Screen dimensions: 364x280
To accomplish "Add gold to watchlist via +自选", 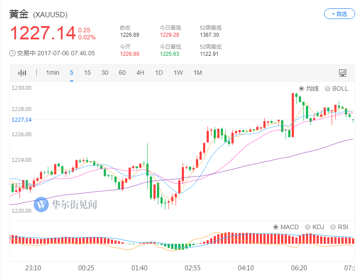I will [x=339, y=14].
